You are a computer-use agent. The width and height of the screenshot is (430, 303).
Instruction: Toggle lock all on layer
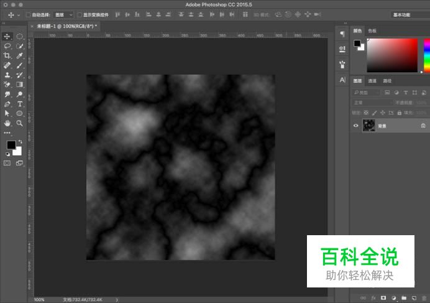tap(400, 113)
